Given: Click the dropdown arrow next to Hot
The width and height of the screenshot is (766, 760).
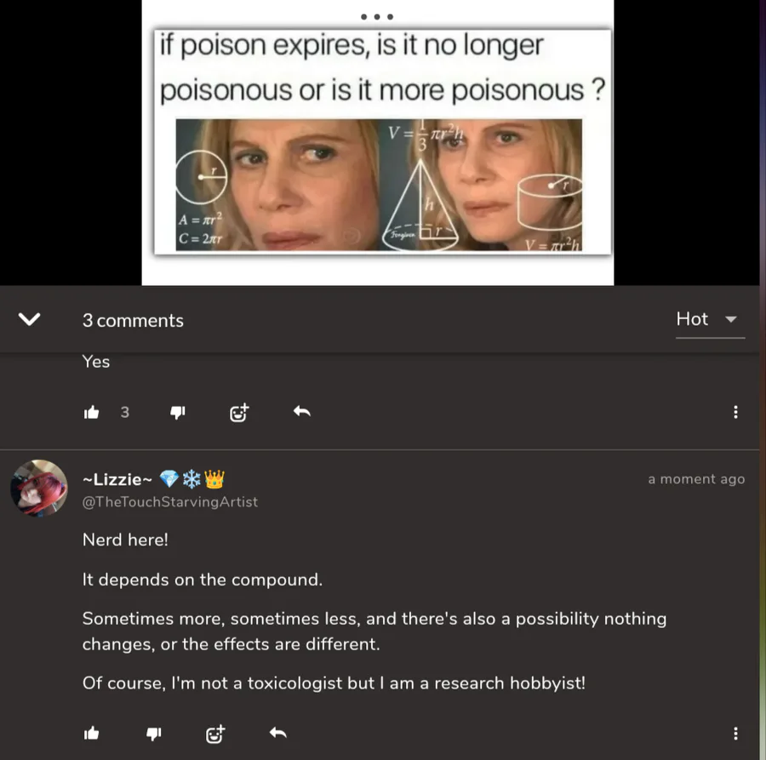Looking at the screenshot, I should pos(731,319).
